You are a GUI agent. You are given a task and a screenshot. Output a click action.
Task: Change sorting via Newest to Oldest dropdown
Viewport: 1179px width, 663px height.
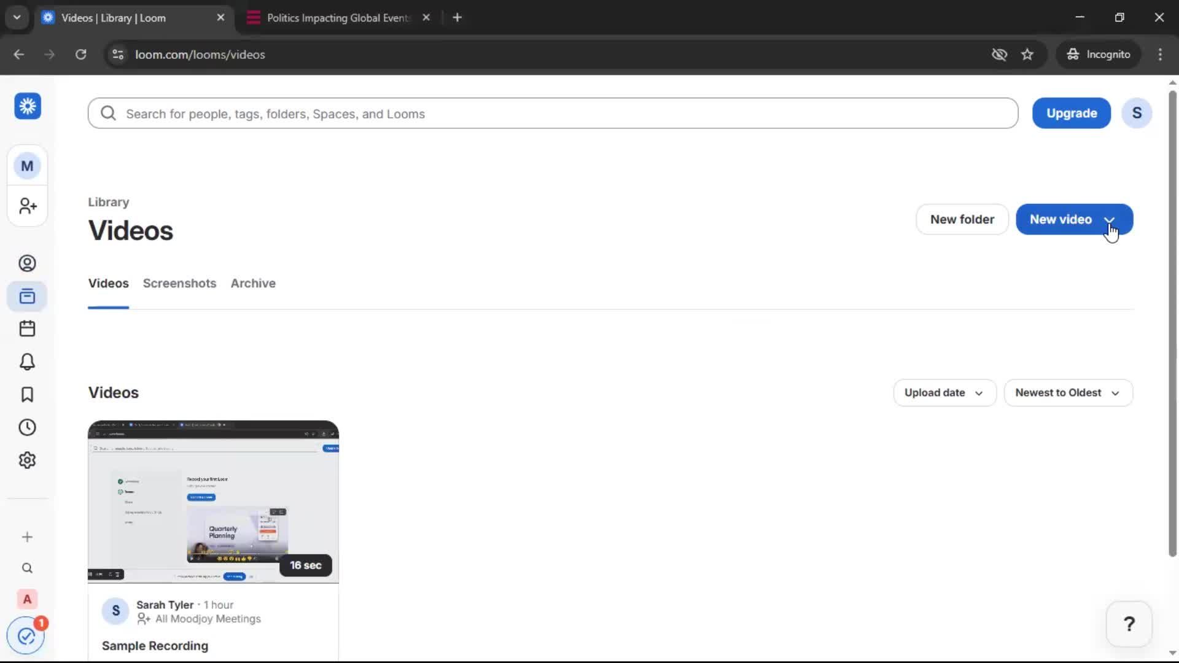click(1067, 392)
